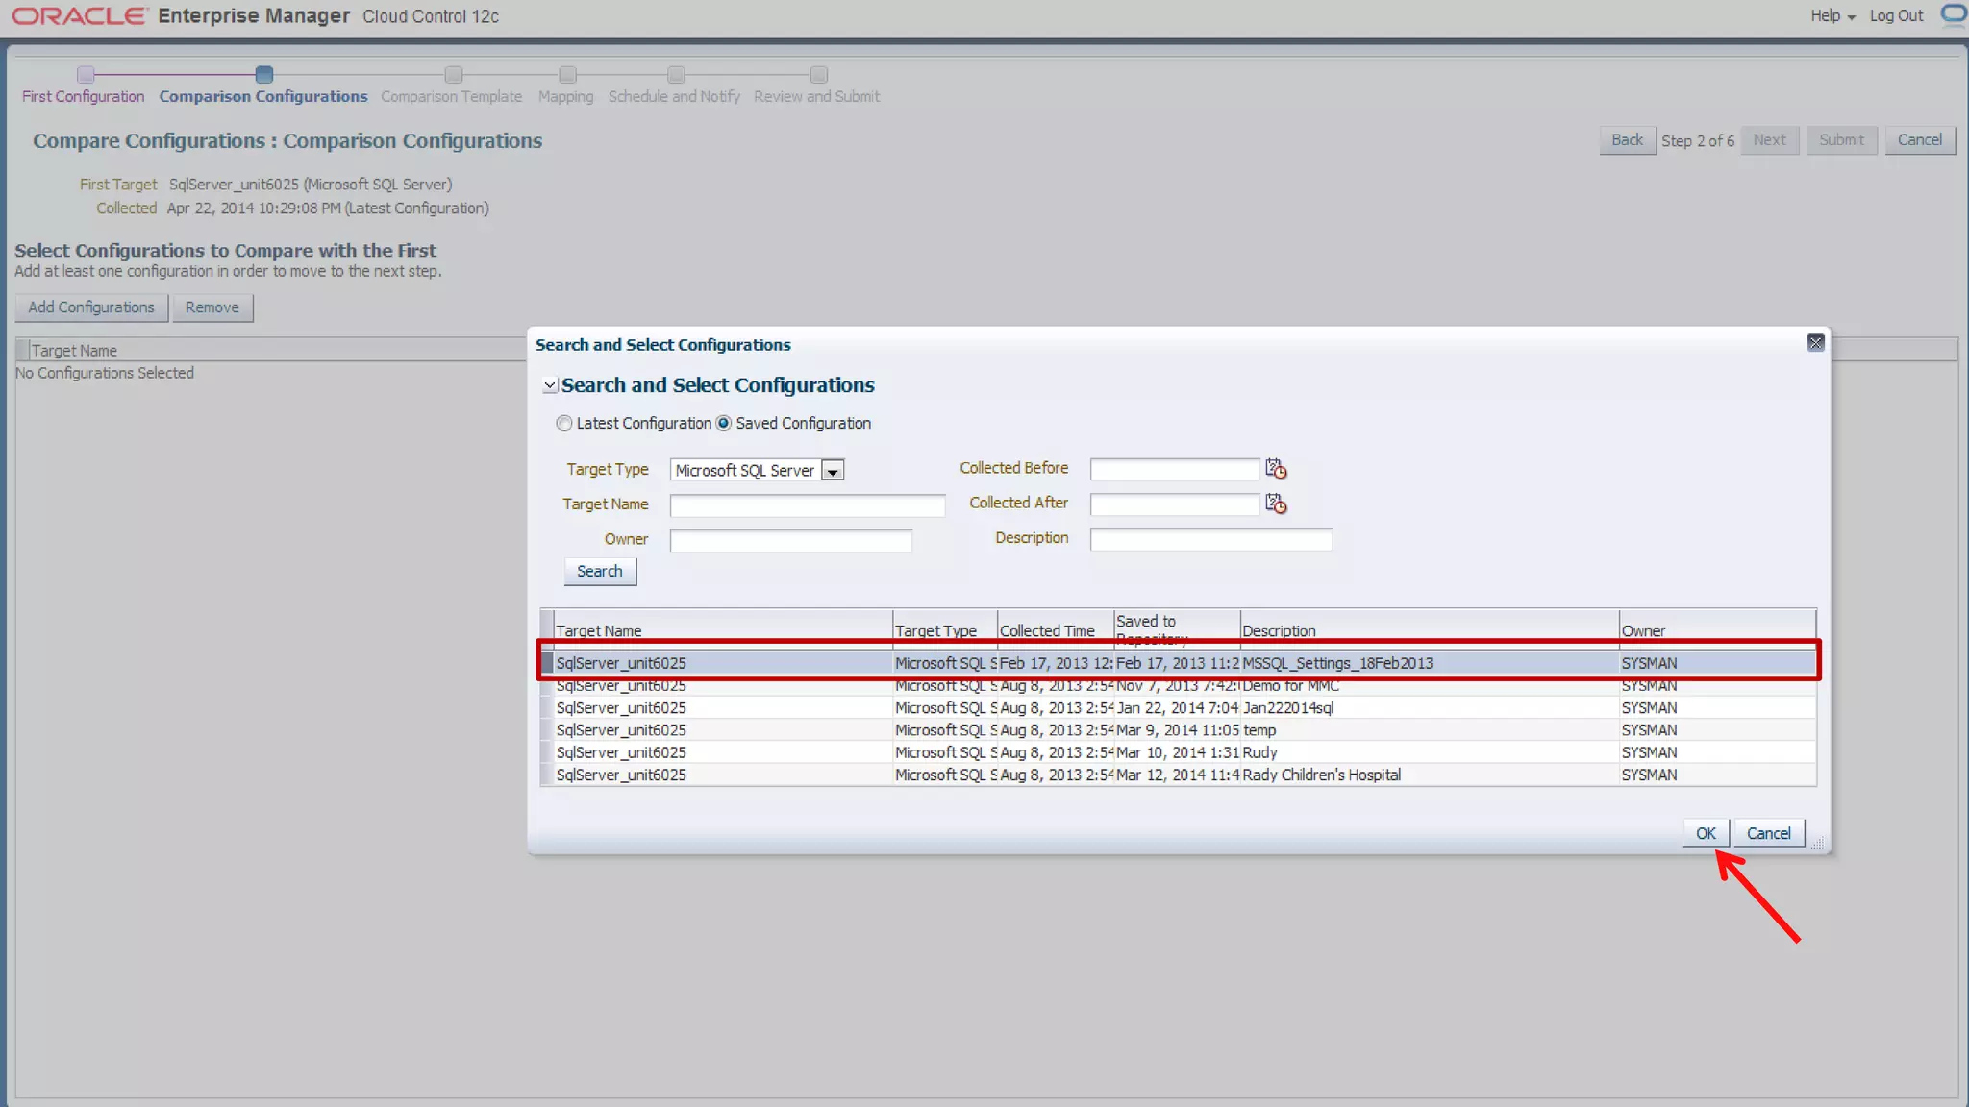Click Target Name header in background table
The width and height of the screenshot is (1969, 1107).
tap(74, 351)
